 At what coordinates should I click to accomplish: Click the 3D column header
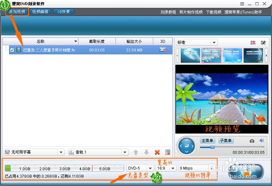pyautogui.click(x=163, y=41)
